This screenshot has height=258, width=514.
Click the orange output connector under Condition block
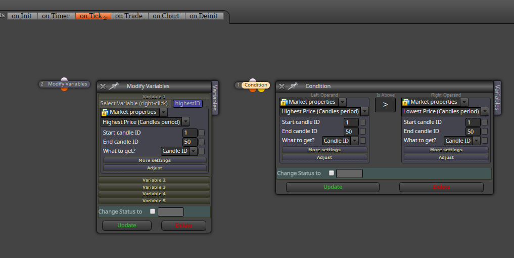[x=252, y=90]
